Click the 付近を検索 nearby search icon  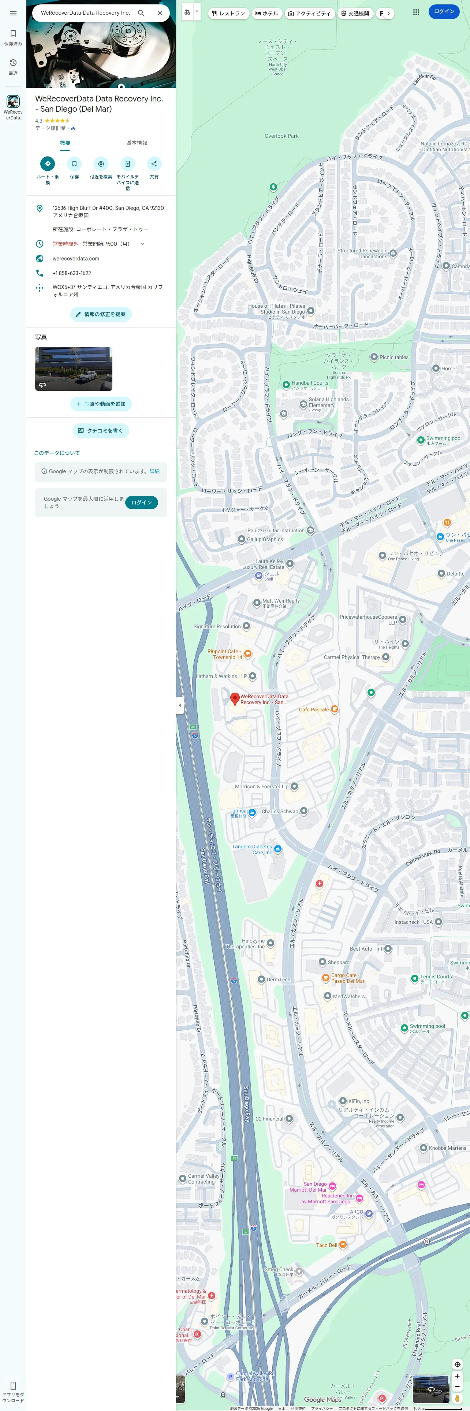[101, 164]
